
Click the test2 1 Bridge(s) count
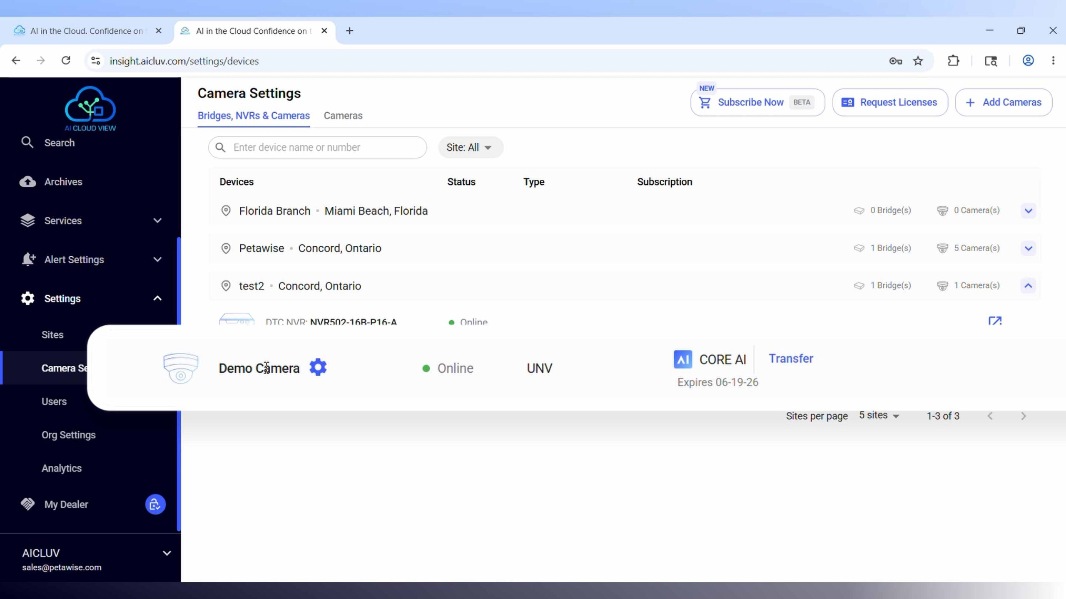click(x=882, y=286)
